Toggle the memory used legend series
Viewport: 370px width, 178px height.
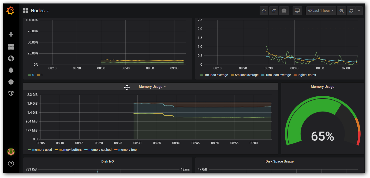42,150
